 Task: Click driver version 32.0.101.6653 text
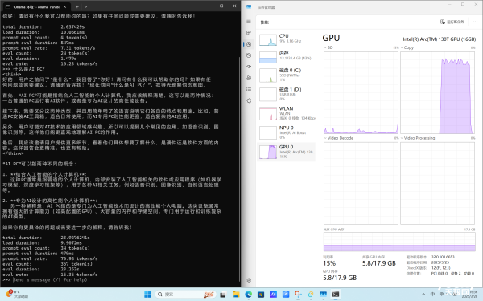coord(443,257)
